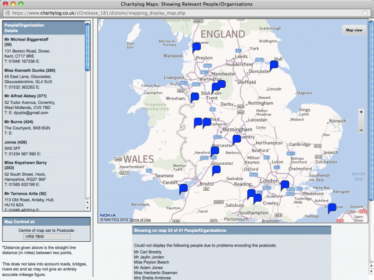
Task: Select Mr Burns (424) entry
Action: coord(44,127)
